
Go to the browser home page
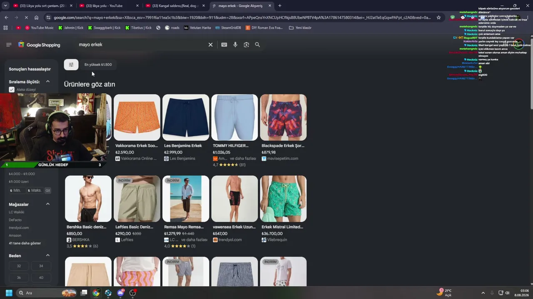pos(36,17)
